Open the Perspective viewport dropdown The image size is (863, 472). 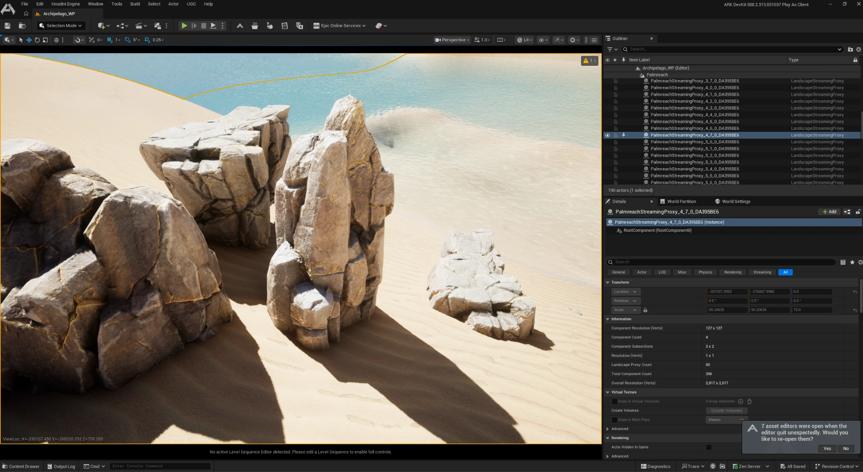coord(452,40)
